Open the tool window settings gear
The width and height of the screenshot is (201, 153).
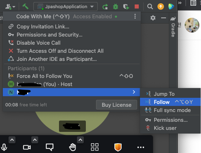coord(153,18)
